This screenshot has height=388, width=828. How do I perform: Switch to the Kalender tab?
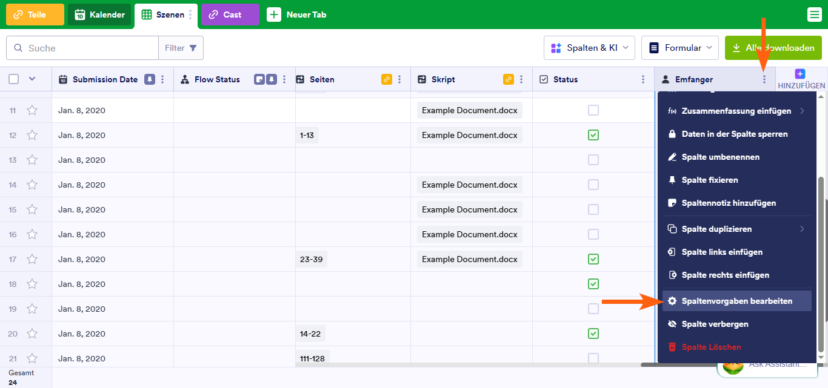coord(99,15)
